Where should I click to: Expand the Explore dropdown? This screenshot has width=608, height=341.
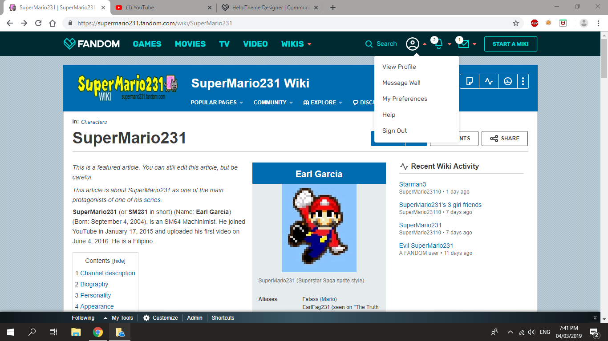[x=323, y=103]
